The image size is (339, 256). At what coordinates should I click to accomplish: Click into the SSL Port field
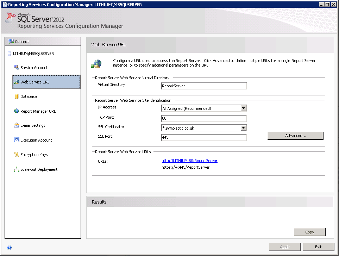pyautogui.click(x=204, y=137)
